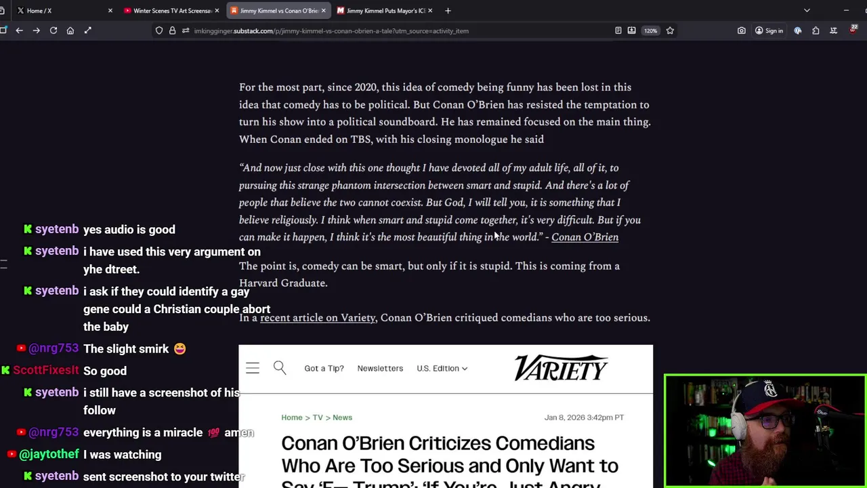Open the recent article on Variety link
Viewport: 867px width, 488px height.
tap(318, 318)
